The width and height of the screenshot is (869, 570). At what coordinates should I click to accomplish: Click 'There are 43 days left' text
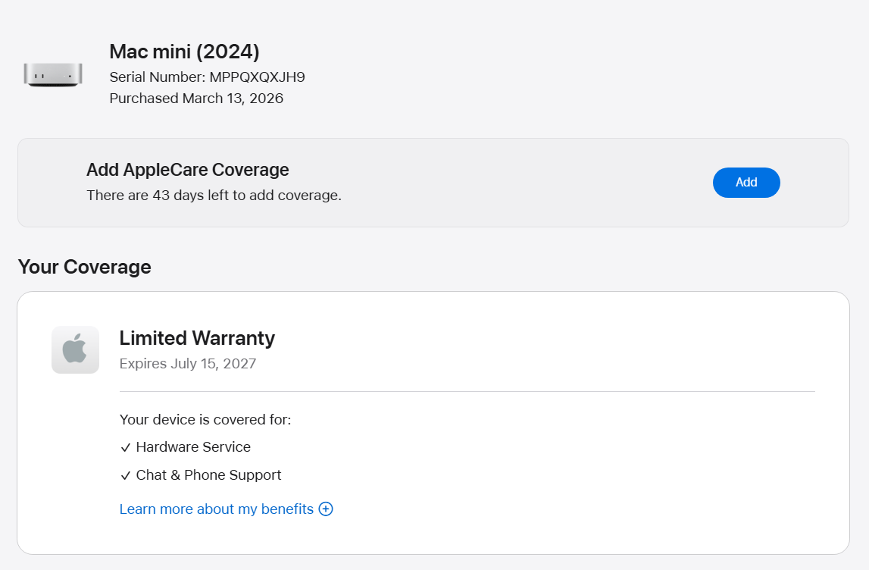point(214,195)
